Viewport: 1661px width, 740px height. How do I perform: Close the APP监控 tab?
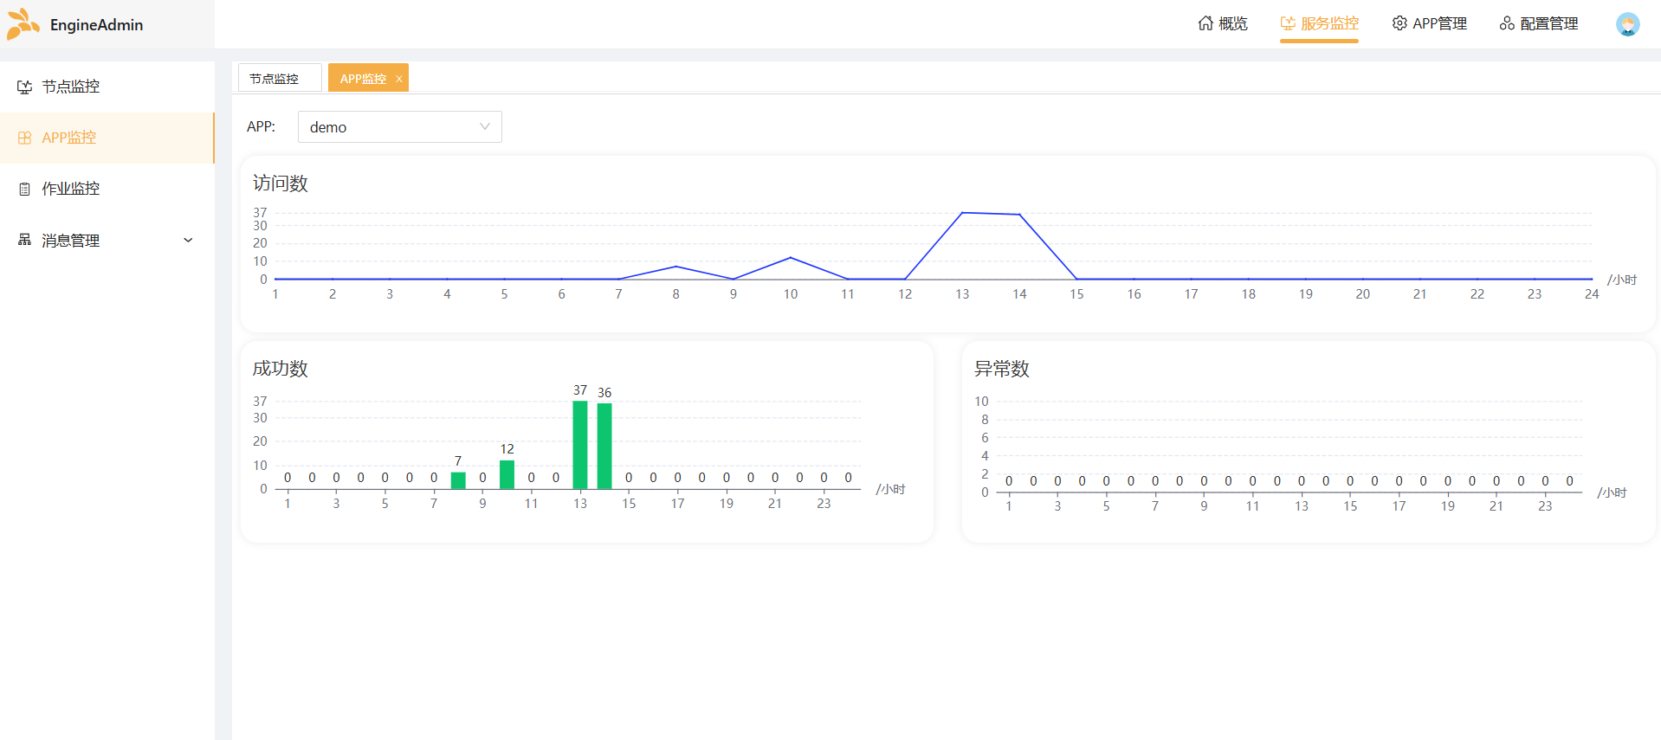[399, 79]
